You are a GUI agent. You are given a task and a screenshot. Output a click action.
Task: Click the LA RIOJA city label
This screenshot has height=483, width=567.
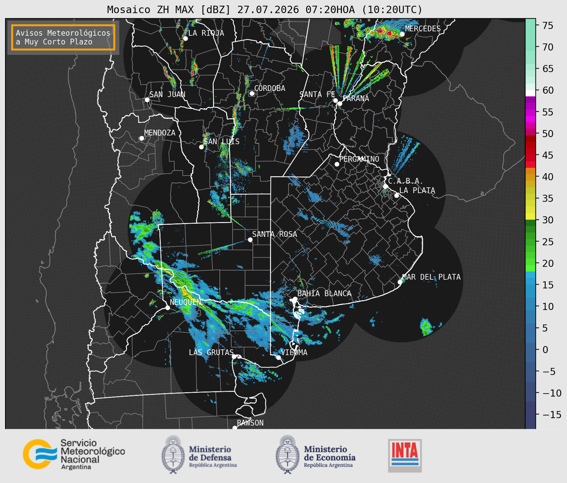(206, 33)
